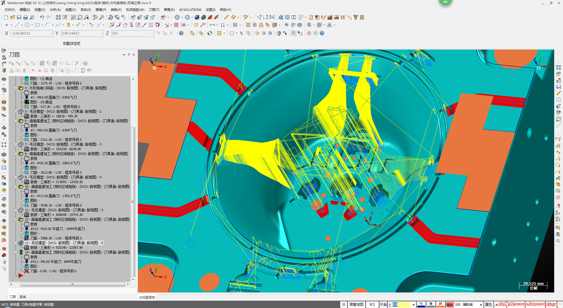Click the Fit to screen icon
The height and width of the screenshot is (308, 563).
pyautogui.click(x=58, y=17)
